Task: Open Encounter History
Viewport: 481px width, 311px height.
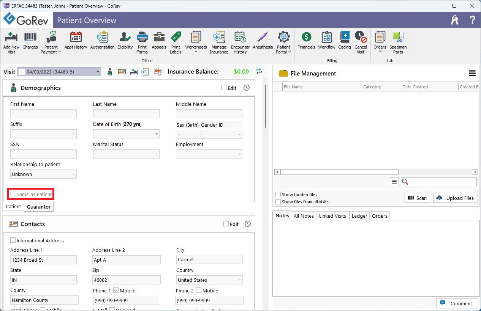Action: point(240,42)
